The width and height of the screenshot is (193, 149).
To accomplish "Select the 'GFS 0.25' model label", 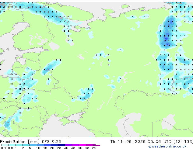I will click(51, 142).
